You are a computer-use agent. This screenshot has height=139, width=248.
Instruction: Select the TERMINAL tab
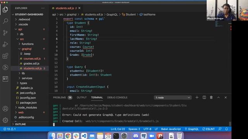97,98
